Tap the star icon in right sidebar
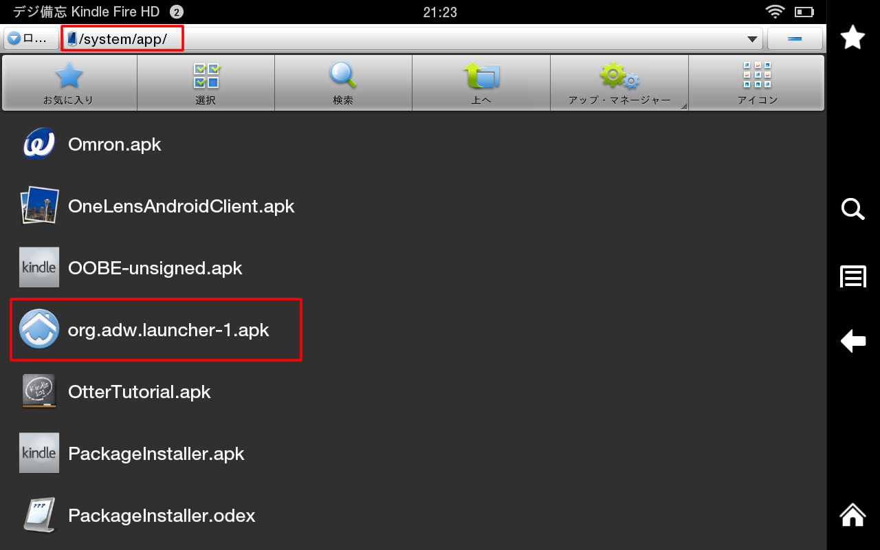The width and height of the screenshot is (880, 550). pyautogui.click(x=853, y=37)
